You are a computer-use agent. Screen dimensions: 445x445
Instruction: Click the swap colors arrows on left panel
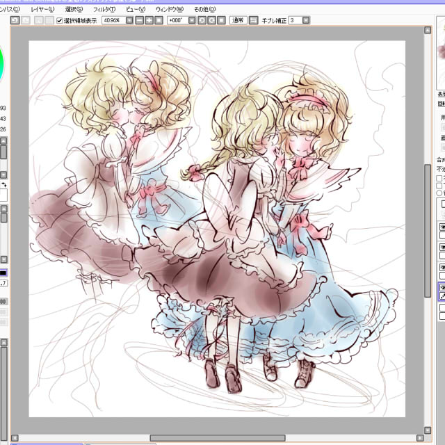point(4,185)
